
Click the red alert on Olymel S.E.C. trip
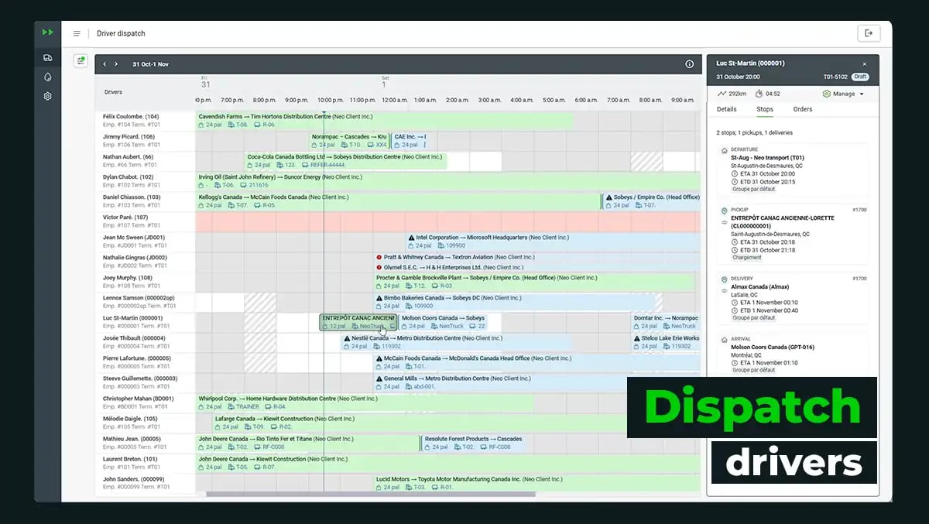379,268
